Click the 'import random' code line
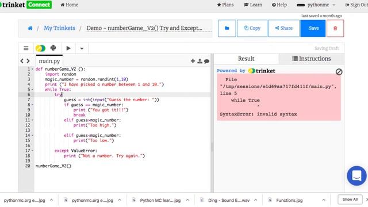The width and height of the screenshot is (368, 207). (x=60, y=74)
